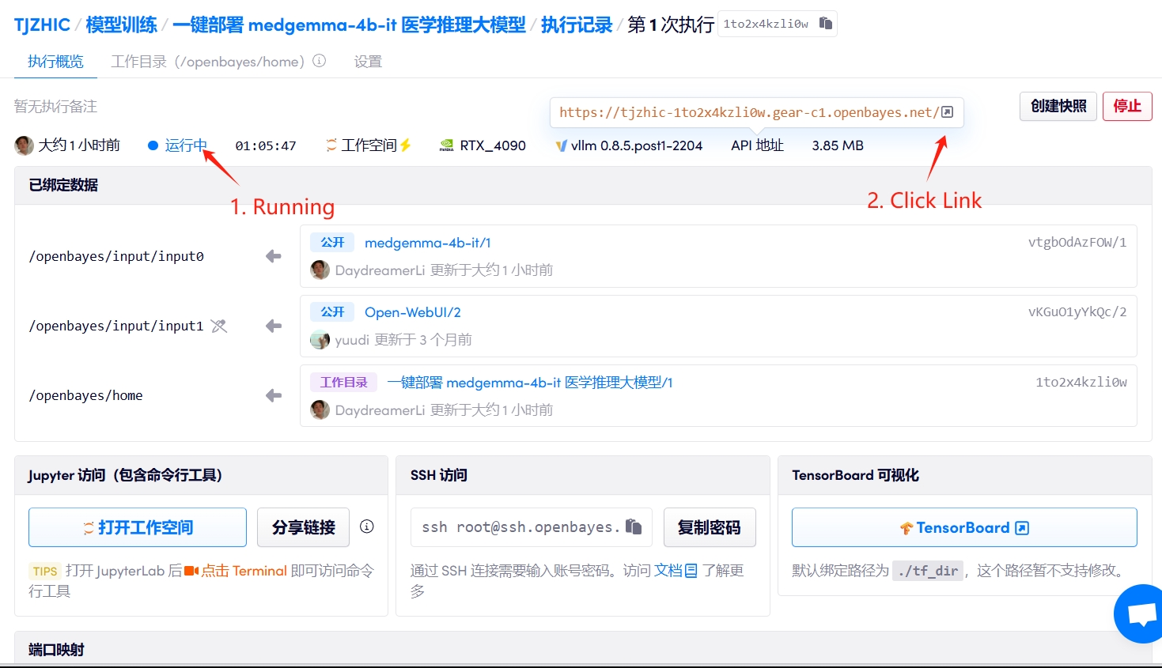Viewport: 1162px width, 668px height.
Task: Click the arrow icon beside /openbayes/home
Action: coord(274,395)
